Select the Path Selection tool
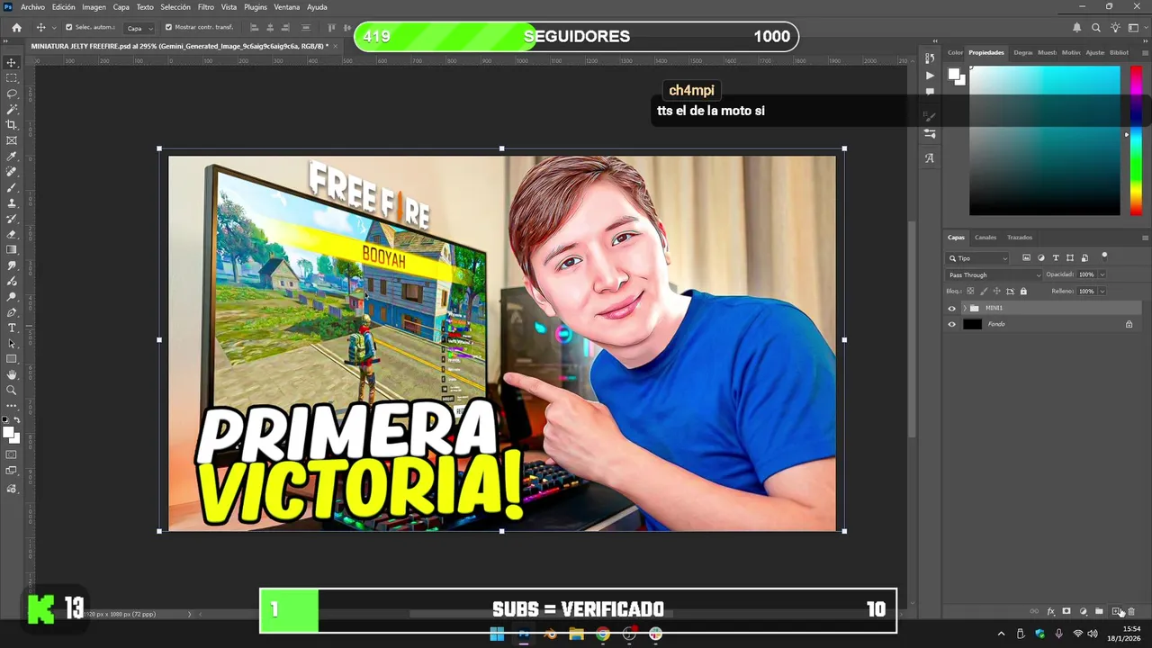Image resolution: width=1152 pixels, height=648 pixels. tap(12, 344)
